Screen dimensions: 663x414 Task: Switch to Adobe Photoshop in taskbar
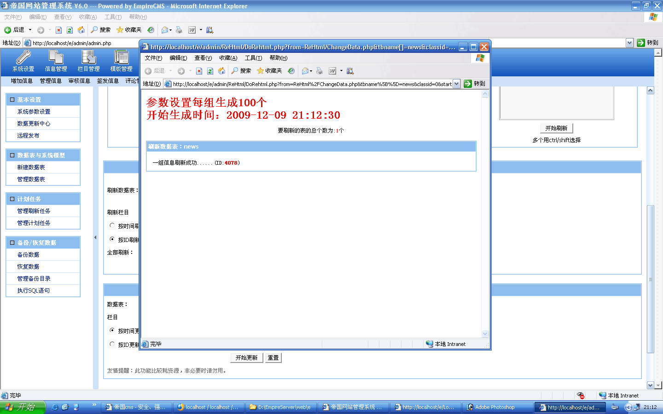click(x=494, y=407)
